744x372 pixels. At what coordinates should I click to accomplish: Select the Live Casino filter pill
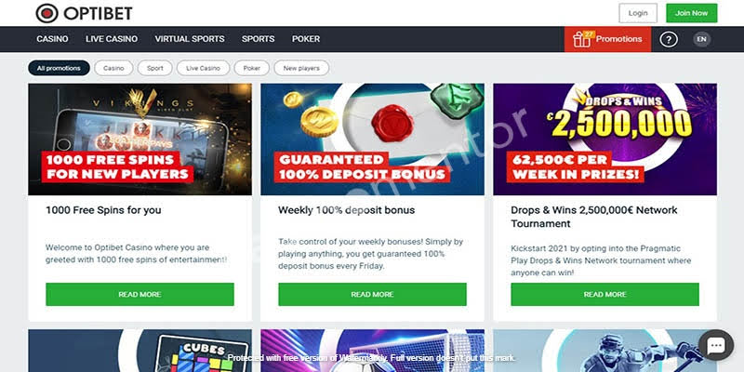click(203, 68)
